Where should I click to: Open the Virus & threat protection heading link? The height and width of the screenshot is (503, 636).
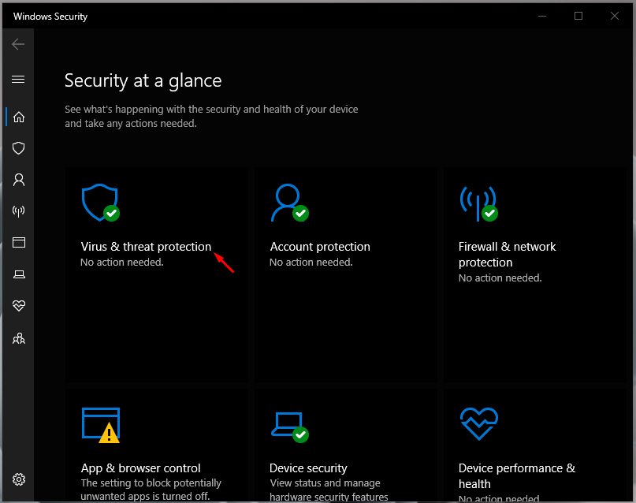coord(146,247)
